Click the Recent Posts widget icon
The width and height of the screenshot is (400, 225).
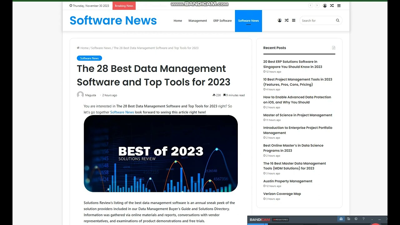[333, 48]
